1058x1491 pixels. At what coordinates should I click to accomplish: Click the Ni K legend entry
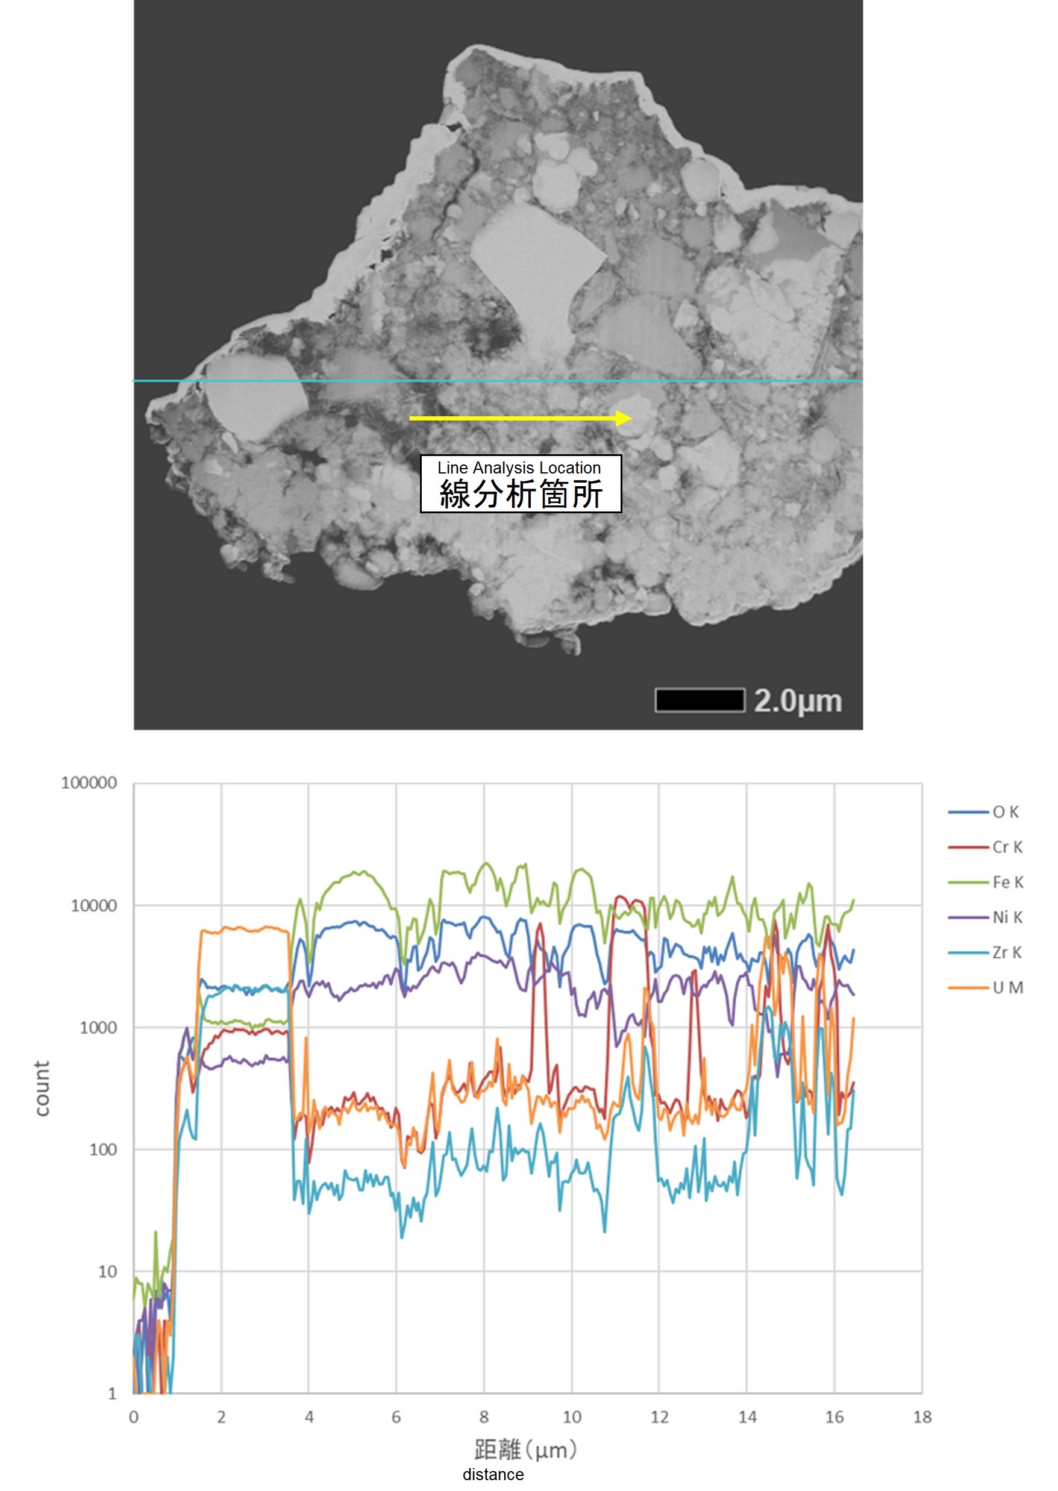[x=985, y=917]
